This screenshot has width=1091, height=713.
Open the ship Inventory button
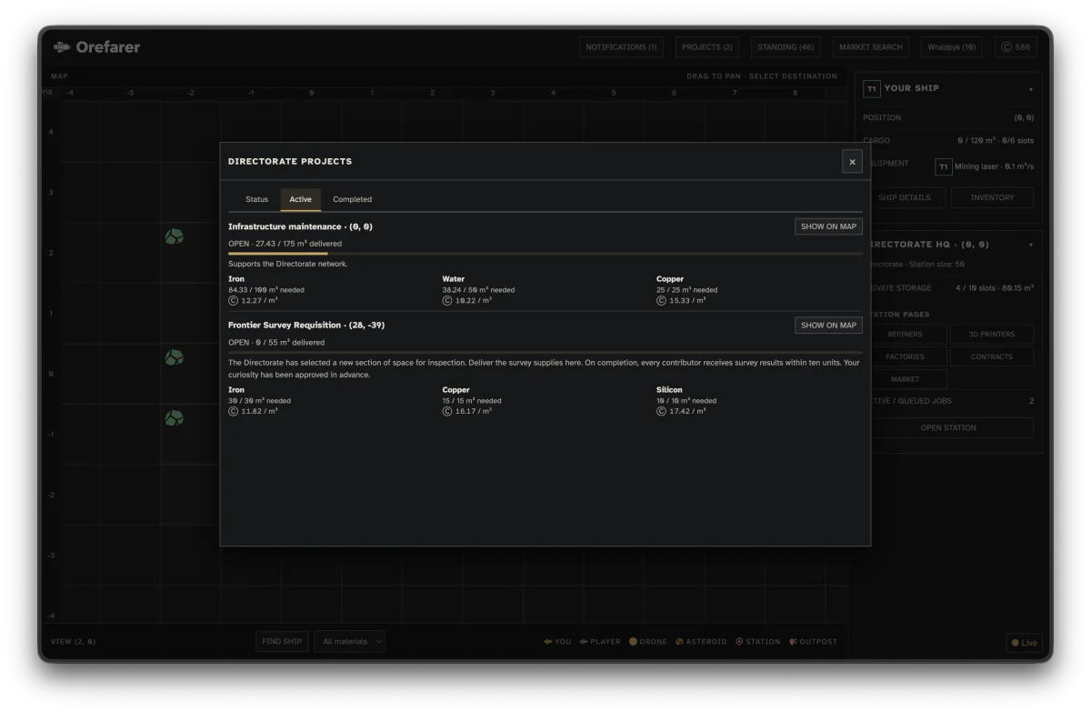(x=992, y=197)
